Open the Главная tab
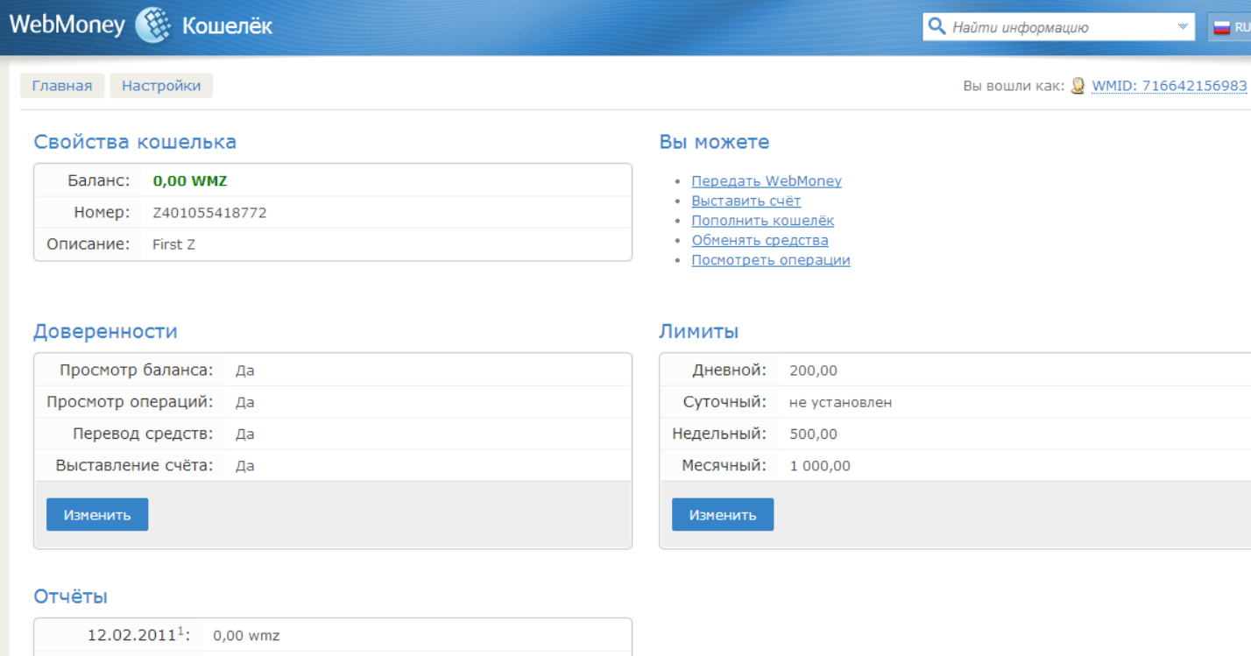Viewport: 1251px width, 656px height. (x=62, y=86)
